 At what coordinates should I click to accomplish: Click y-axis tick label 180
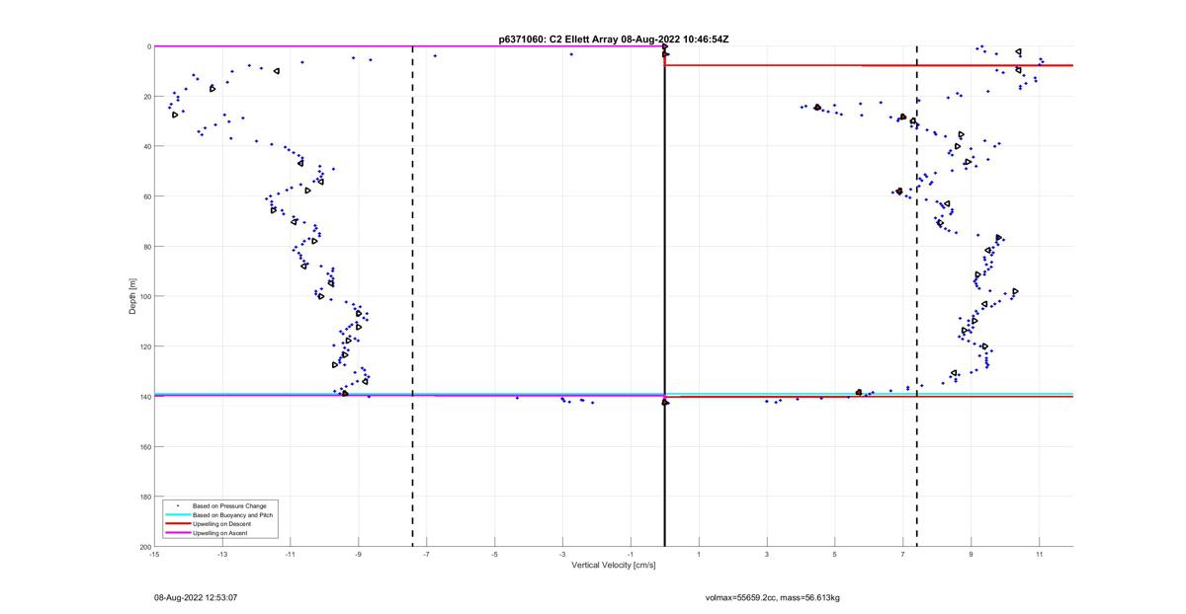click(x=144, y=497)
